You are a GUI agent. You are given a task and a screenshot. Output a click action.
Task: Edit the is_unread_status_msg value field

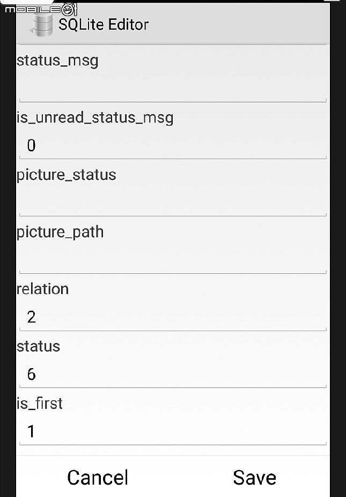173,145
